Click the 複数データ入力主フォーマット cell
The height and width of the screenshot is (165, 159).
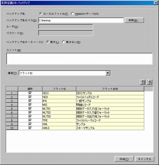click(x=110, y=109)
